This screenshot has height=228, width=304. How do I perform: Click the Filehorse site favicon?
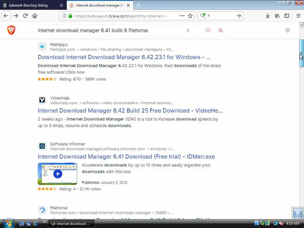point(42,210)
